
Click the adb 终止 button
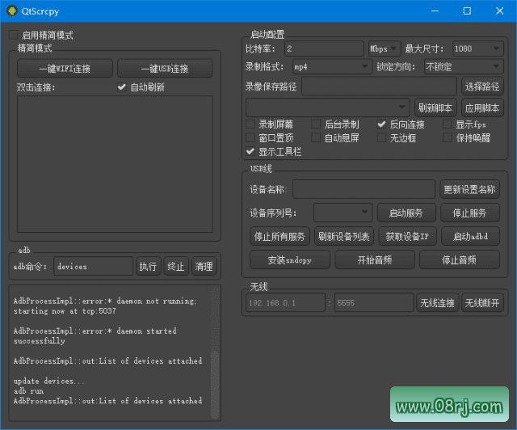(x=176, y=266)
